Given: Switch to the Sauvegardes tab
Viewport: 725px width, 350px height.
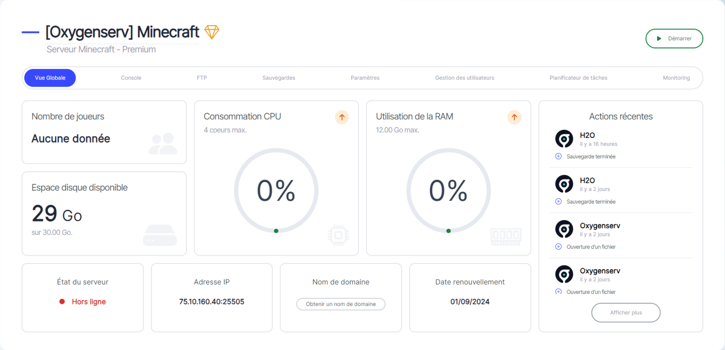Looking at the screenshot, I should pos(279,78).
